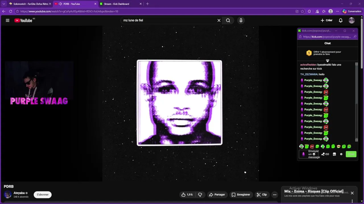
Task: Open the YouTube account avatar menu
Action: (x=352, y=20)
